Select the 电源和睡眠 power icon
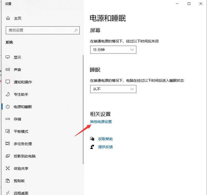This screenshot has width=207, height=195. (x=7, y=107)
